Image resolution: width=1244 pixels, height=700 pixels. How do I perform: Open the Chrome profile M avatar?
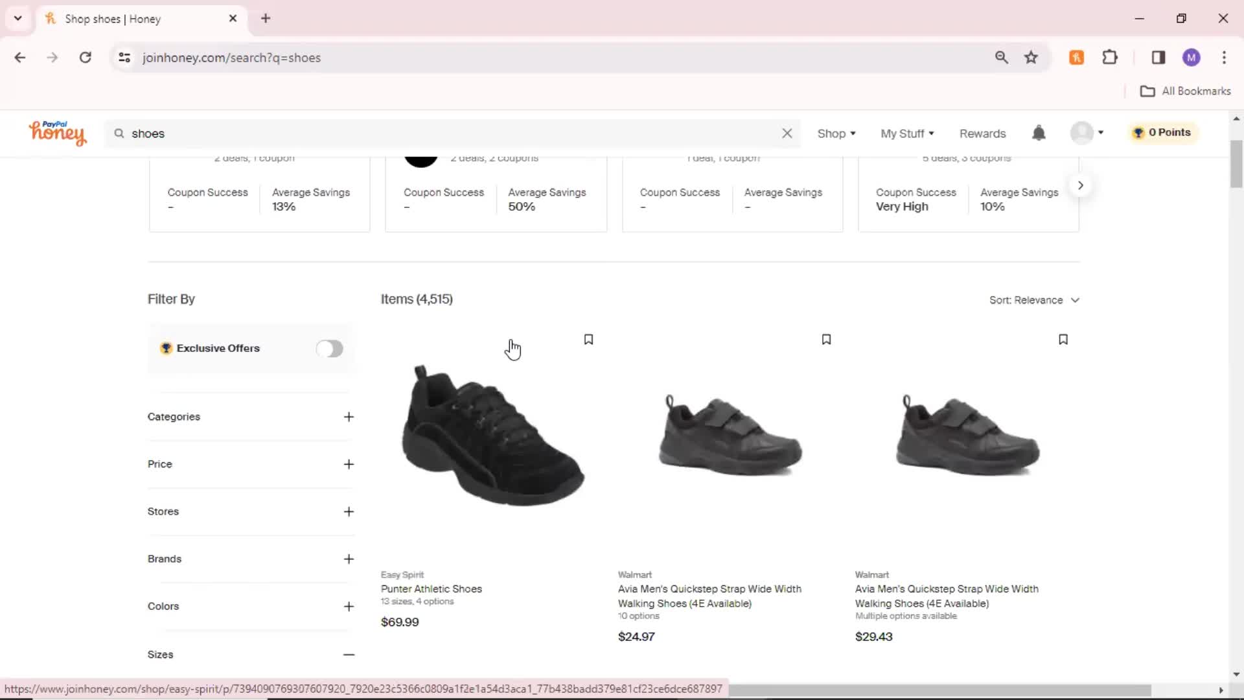(x=1191, y=58)
